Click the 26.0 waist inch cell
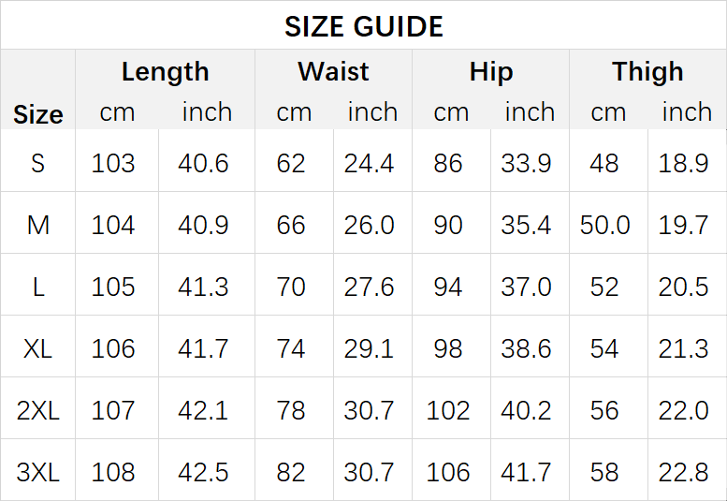This screenshot has height=501, width=727. [369, 226]
